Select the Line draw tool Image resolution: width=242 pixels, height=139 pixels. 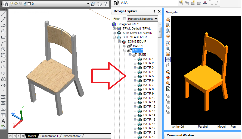click(x=3, y=14)
